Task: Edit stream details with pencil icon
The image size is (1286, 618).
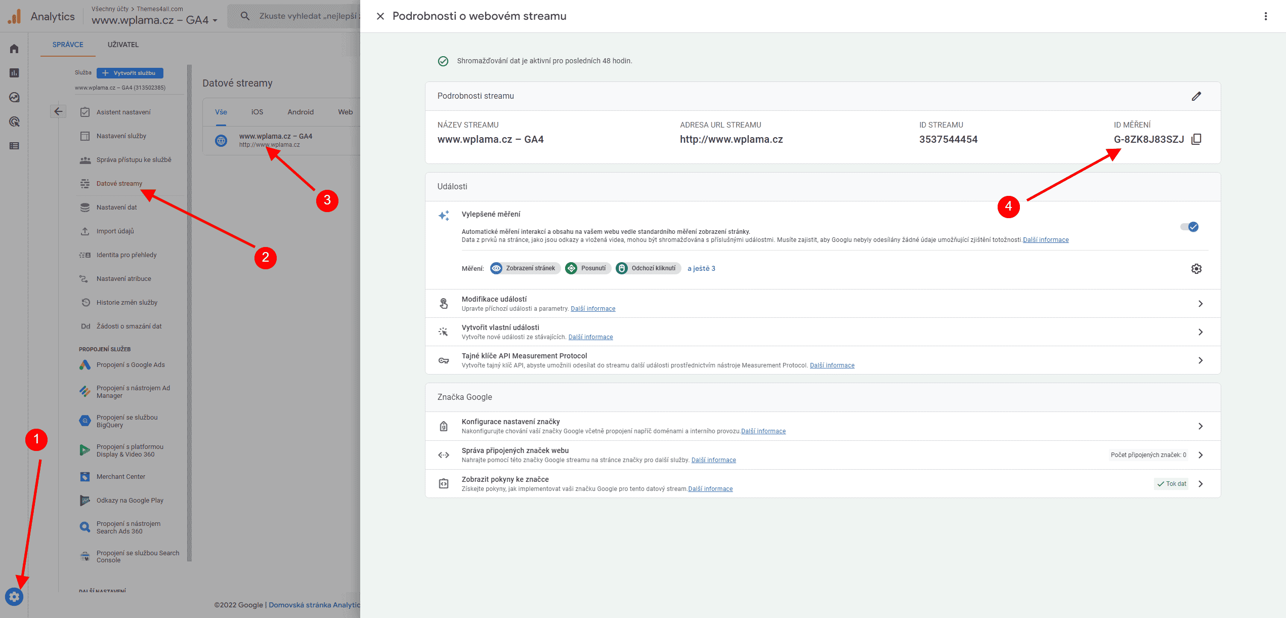Action: (1196, 96)
